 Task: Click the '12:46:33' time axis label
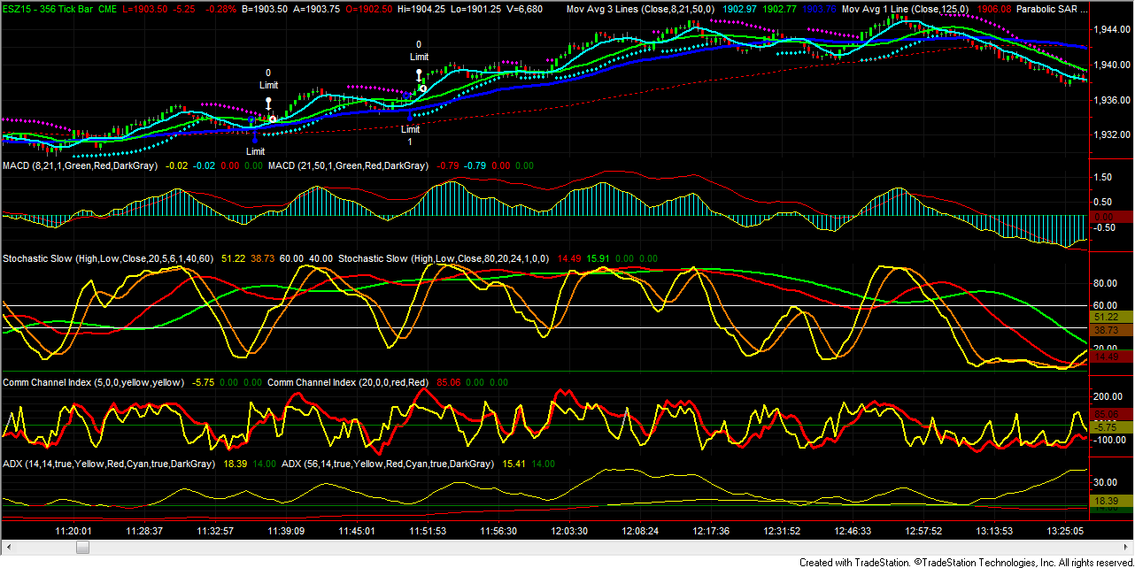coord(853,532)
